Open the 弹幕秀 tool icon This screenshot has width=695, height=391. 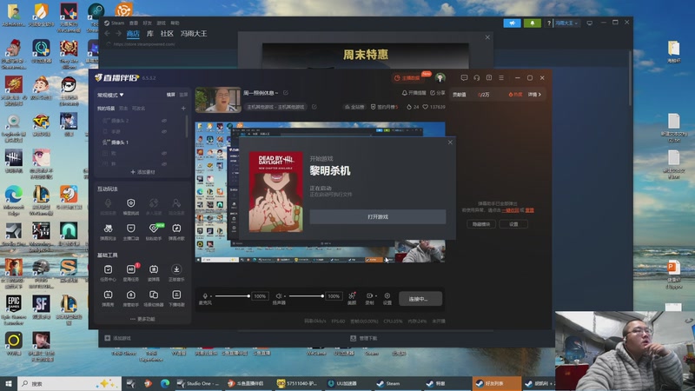coord(108,295)
